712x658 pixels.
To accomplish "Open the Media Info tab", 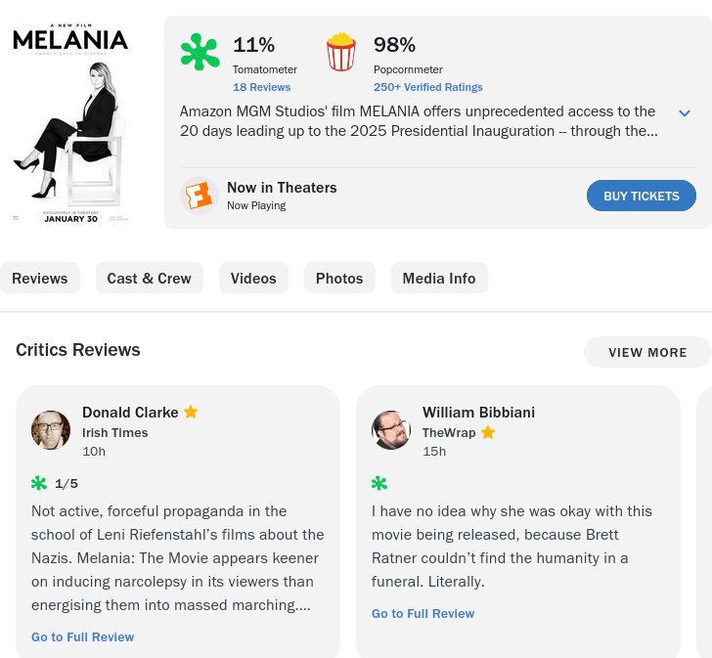I will tap(439, 279).
